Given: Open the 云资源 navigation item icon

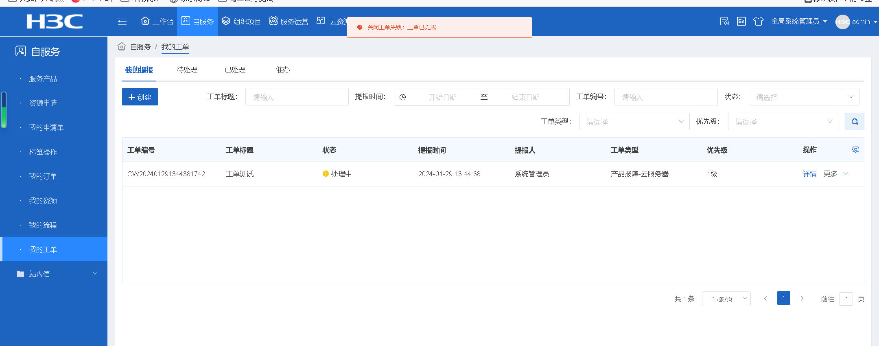Looking at the screenshot, I should tap(321, 21).
